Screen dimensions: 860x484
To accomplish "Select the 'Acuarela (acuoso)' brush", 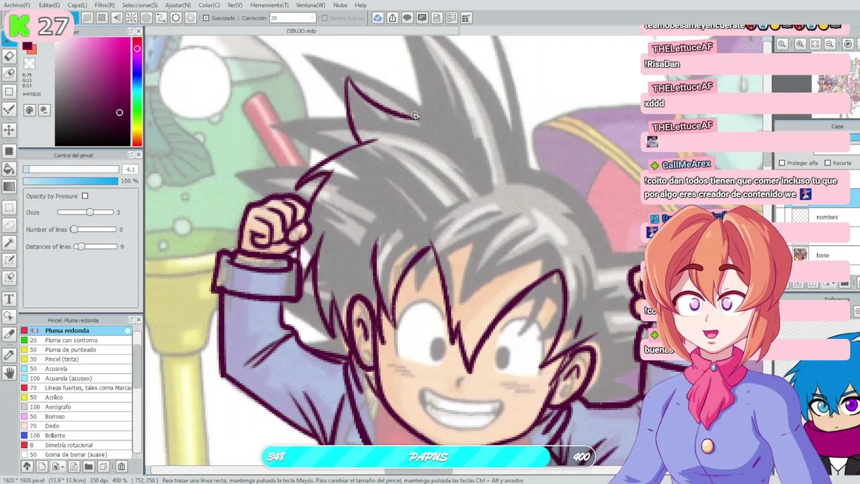I will pos(77,378).
